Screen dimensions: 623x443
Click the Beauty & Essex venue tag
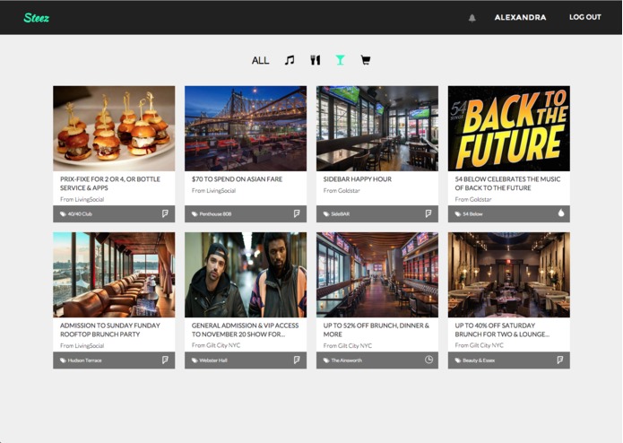(475, 360)
